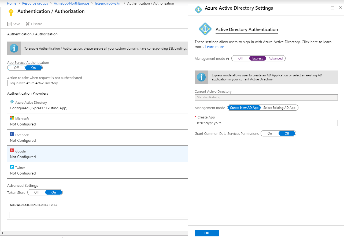Click the Azure AD Settings blade header icon
Screen dimensions: 344x238
[198, 9]
